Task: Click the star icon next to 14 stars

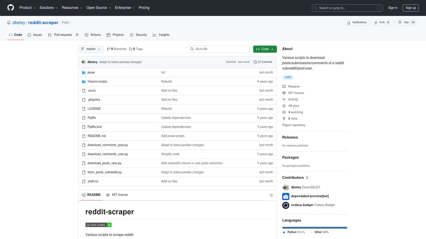Action: tap(284, 106)
